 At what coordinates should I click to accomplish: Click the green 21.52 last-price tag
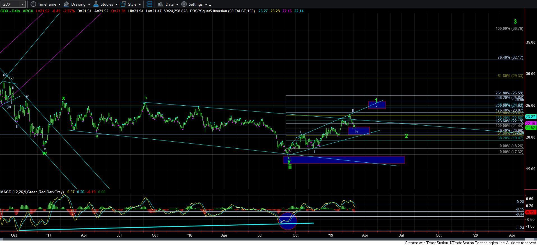tap(530, 128)
